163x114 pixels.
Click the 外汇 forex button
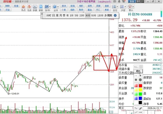[x=98, y=10]
